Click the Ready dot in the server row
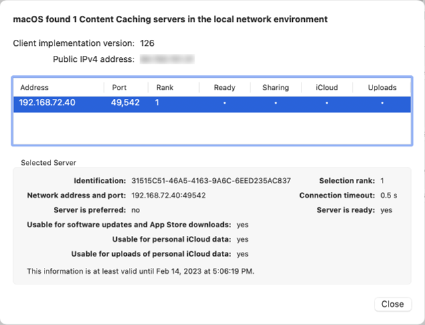The image size is (425, 325). [224, 103]
